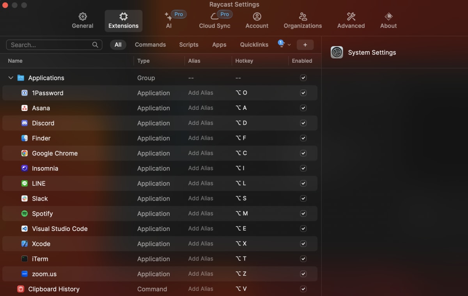Click the Slack app icon

[x=25, y=199]
